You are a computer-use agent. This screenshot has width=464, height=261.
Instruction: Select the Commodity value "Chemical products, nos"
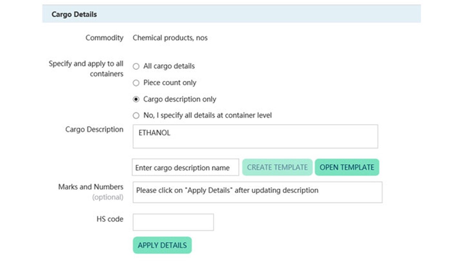170,38
